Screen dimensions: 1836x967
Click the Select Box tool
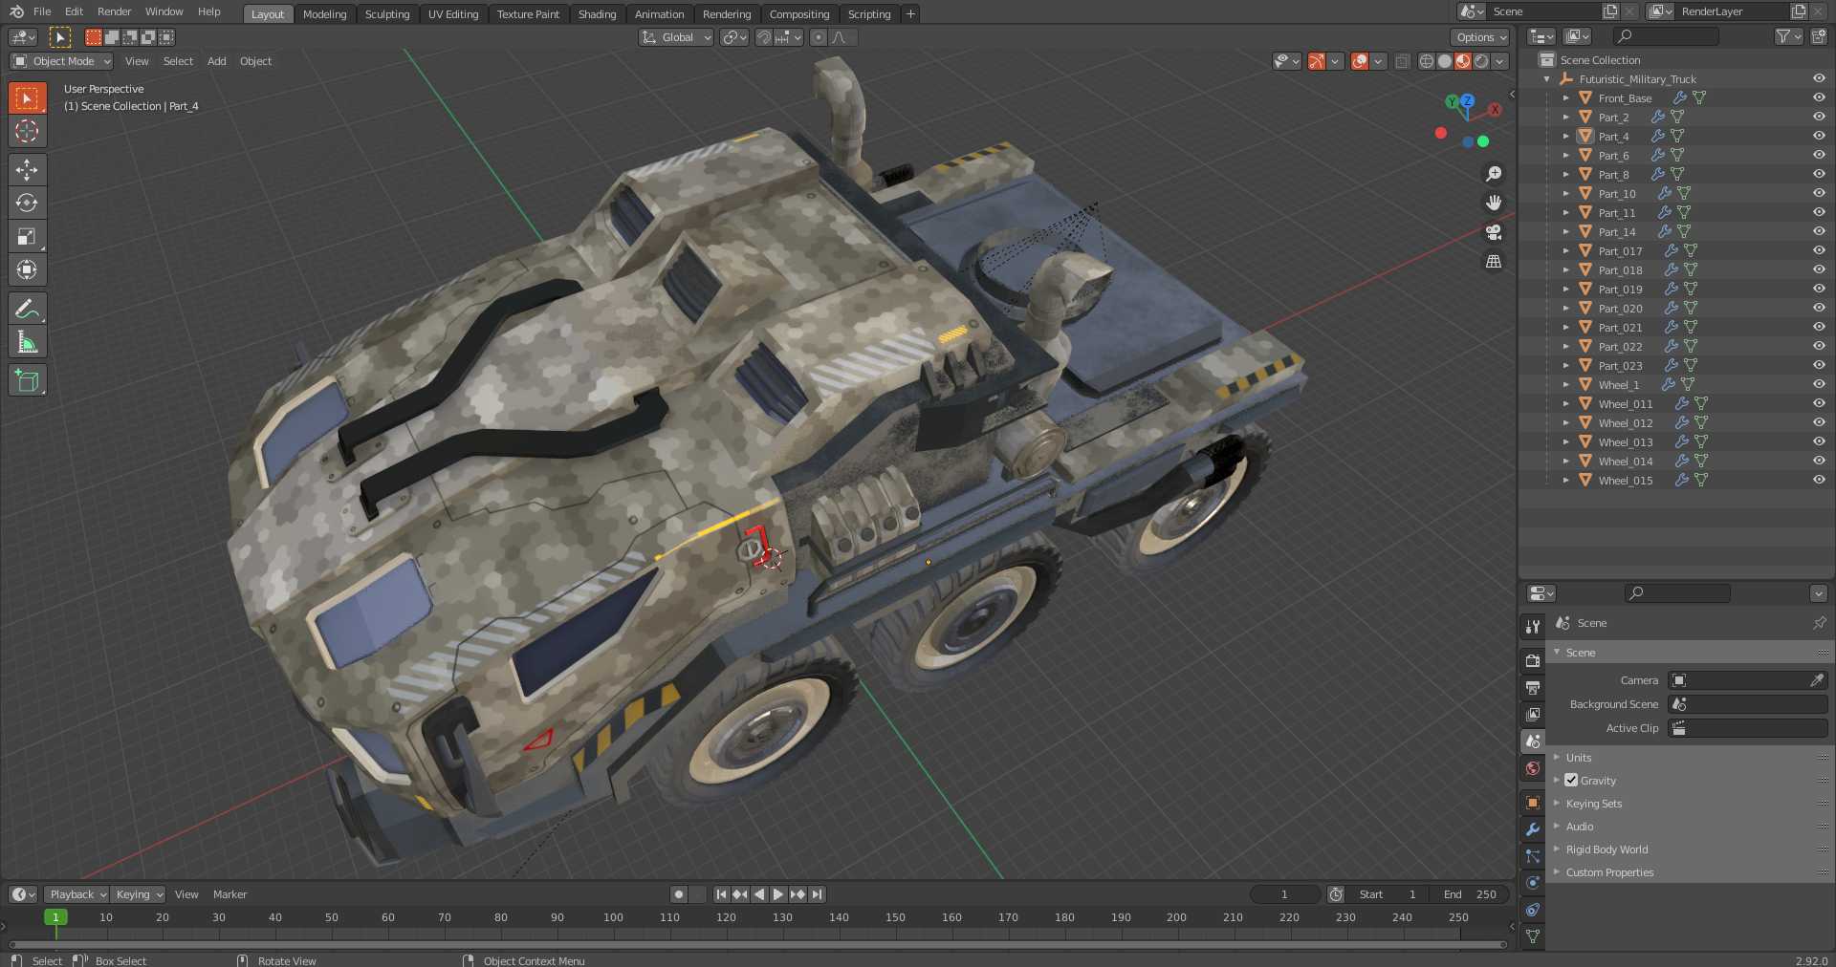point(27,97)
